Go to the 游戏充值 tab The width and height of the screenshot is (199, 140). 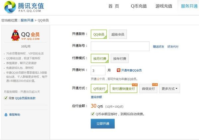coord(164,6)
